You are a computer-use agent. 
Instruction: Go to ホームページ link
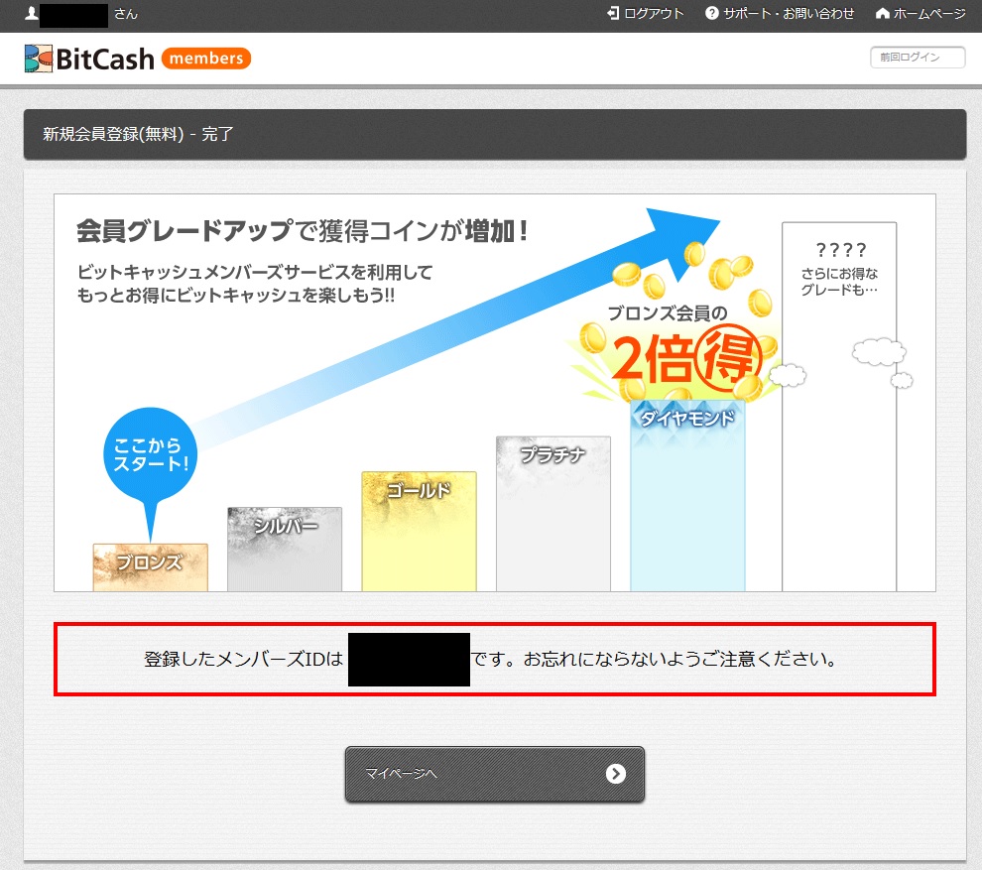[929, 14]
